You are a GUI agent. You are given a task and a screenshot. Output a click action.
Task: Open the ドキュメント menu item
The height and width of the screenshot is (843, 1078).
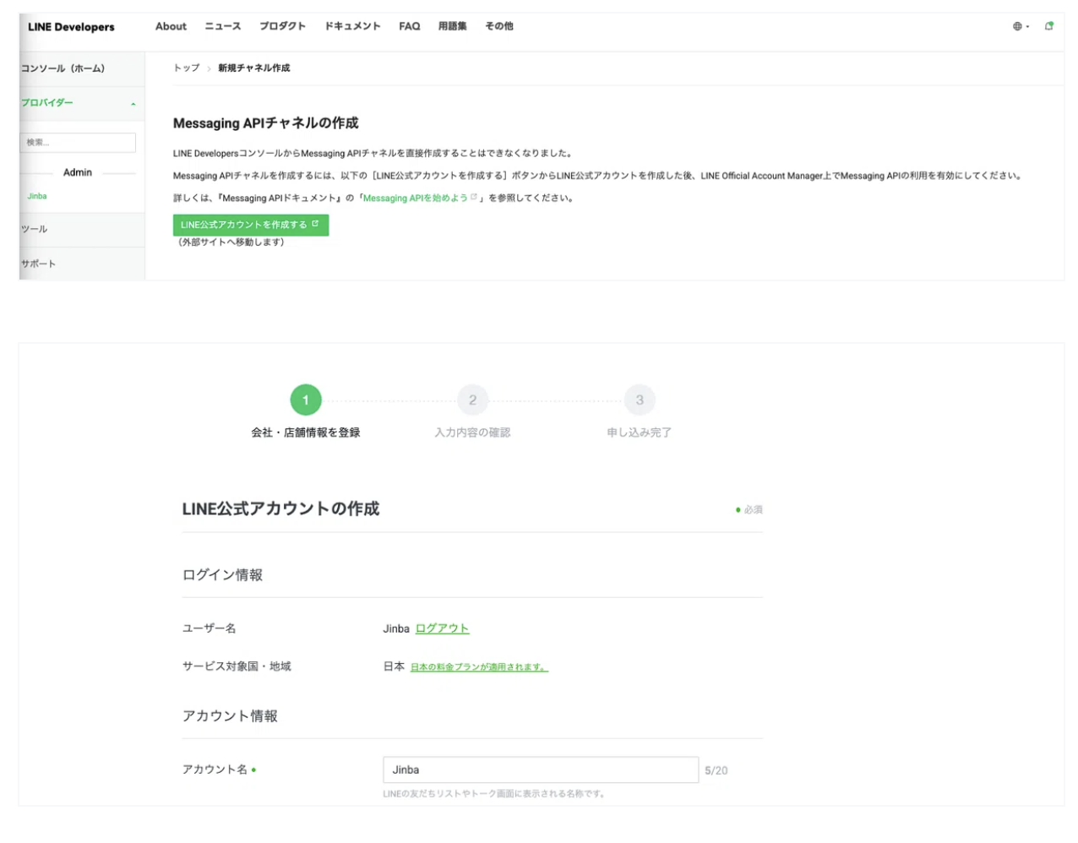click(x=353, y=26)
